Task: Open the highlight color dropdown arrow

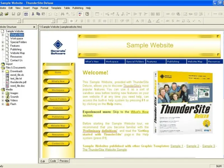Action: 162,21
